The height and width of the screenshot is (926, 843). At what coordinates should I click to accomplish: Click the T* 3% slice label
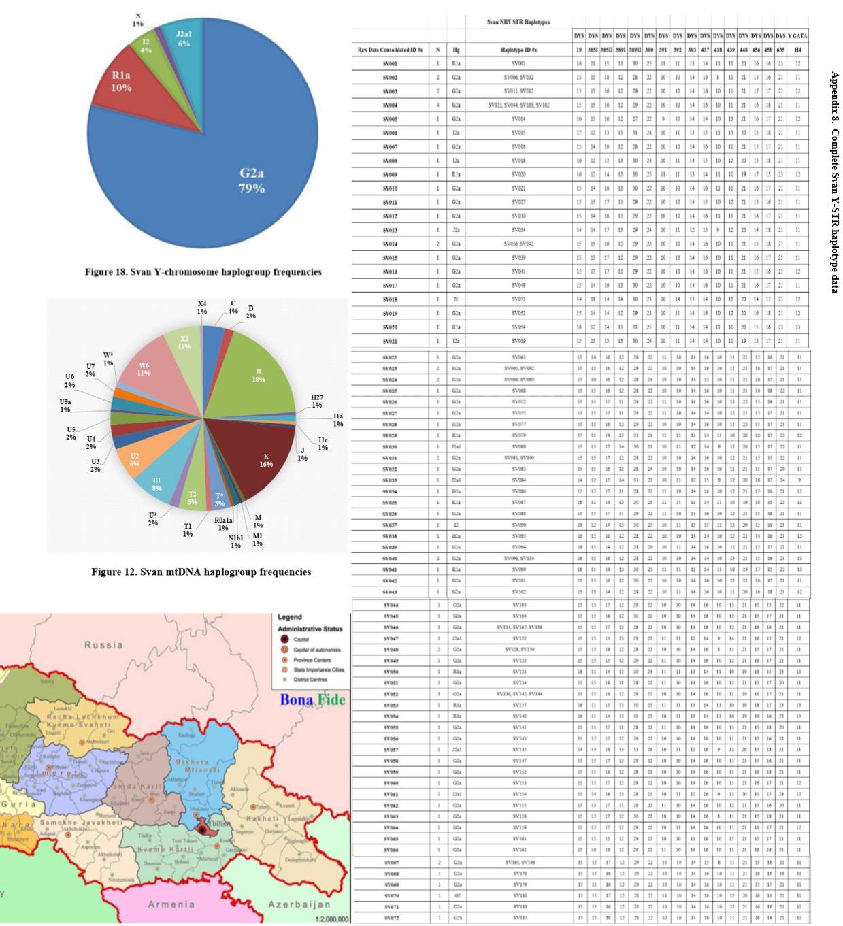pyautogui.click(x=219, y=499)
